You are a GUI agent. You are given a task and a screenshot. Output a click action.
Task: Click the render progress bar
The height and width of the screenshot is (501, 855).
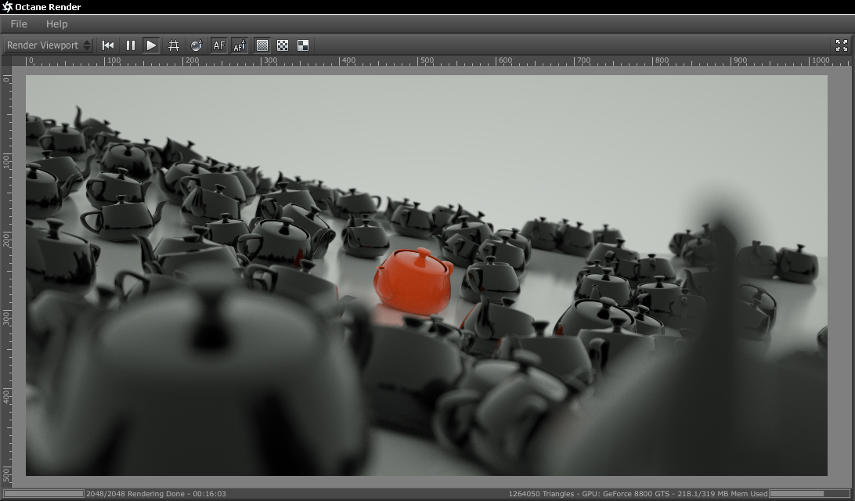pyautogui.click(x=44, y=493)
